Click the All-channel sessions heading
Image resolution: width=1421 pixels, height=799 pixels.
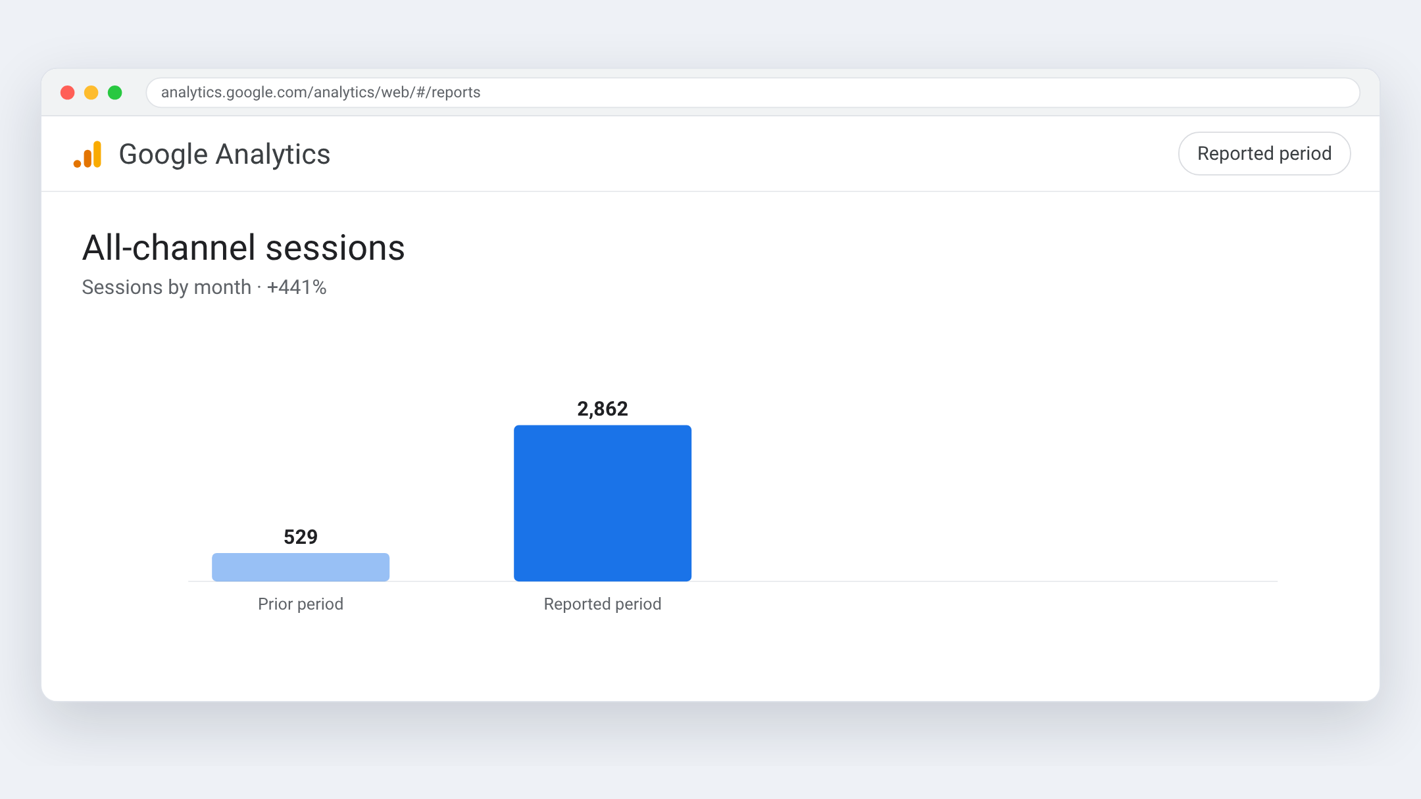click(243, 248)
